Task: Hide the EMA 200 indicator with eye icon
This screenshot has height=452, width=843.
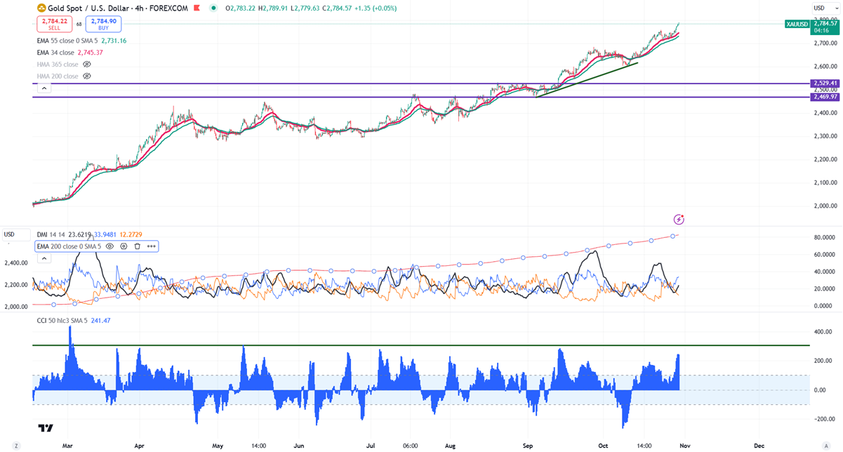Action: point(110,246)
